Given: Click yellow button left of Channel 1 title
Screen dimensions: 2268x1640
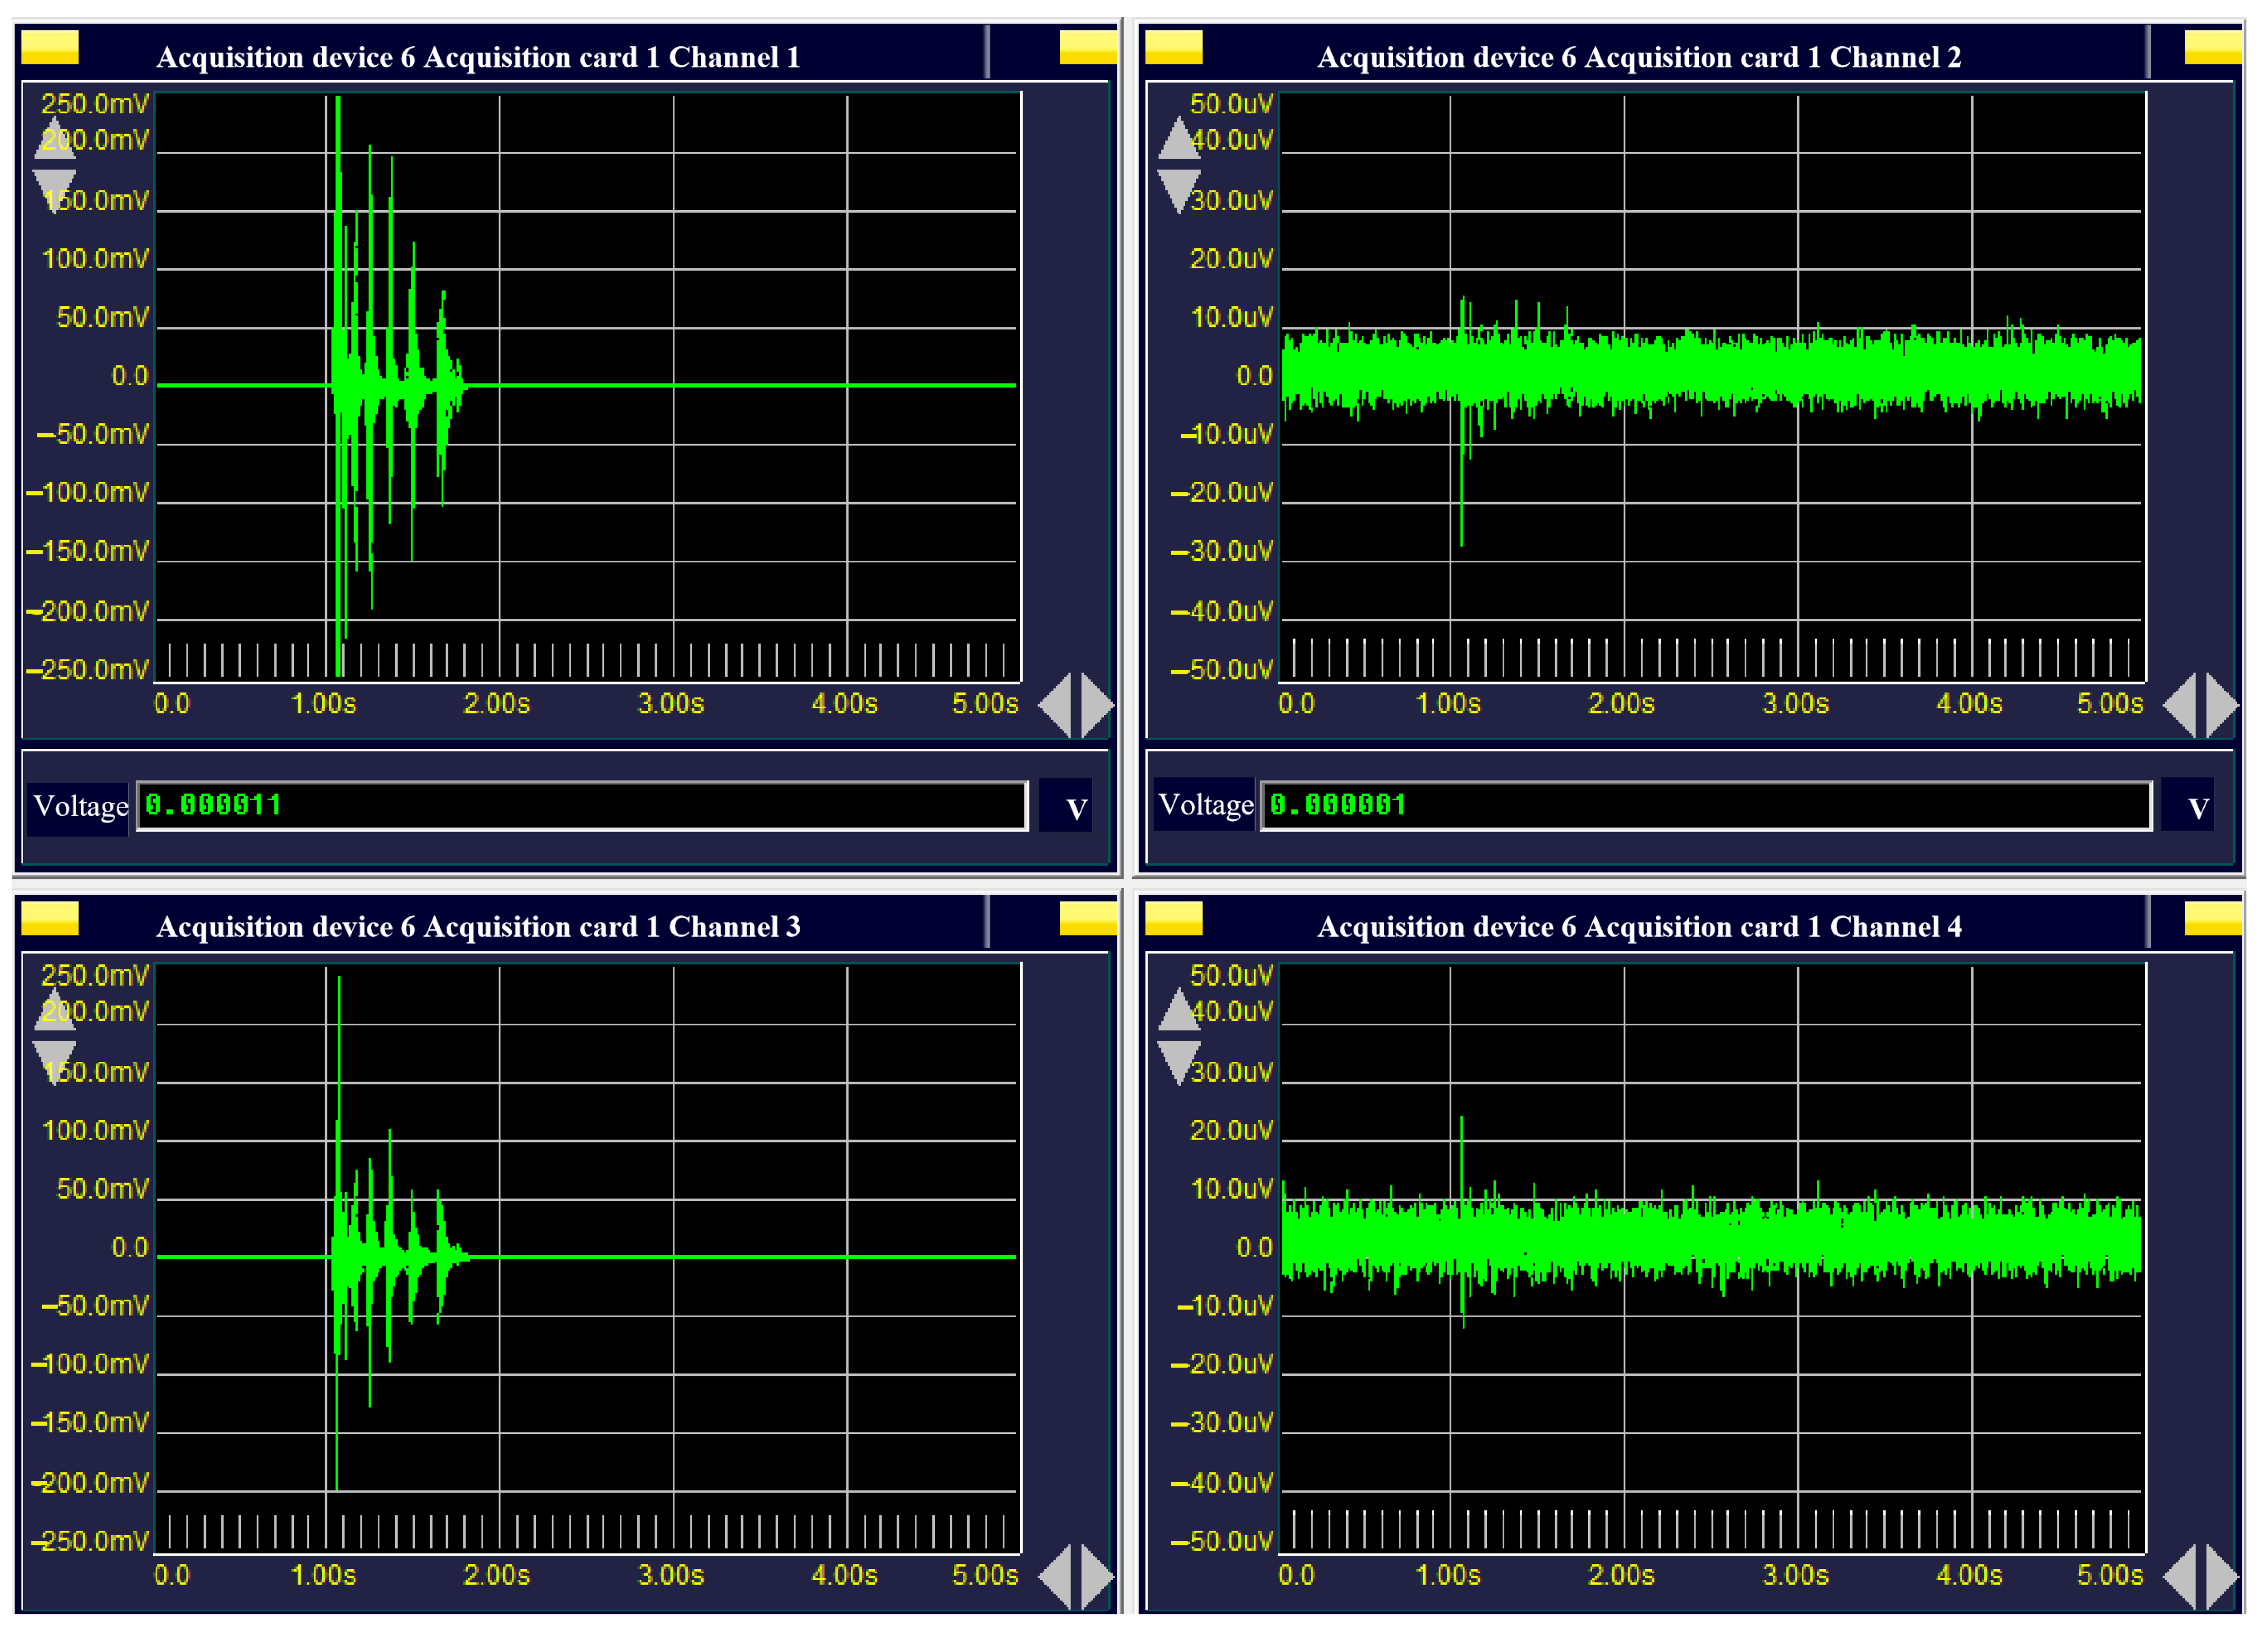Looking at the screenshot, I should 50,47.
